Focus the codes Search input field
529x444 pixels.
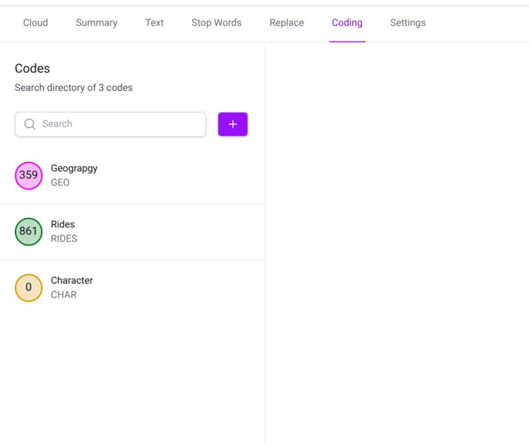click(x=111, y=124)
